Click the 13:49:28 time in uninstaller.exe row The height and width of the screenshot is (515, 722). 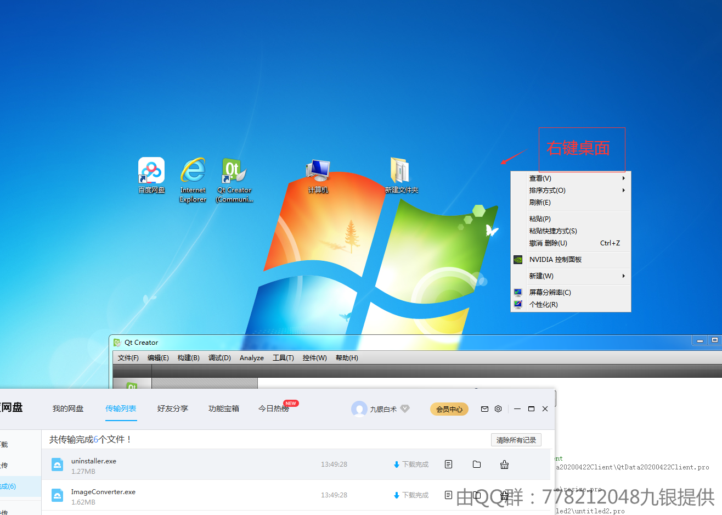tap(334, 464)
